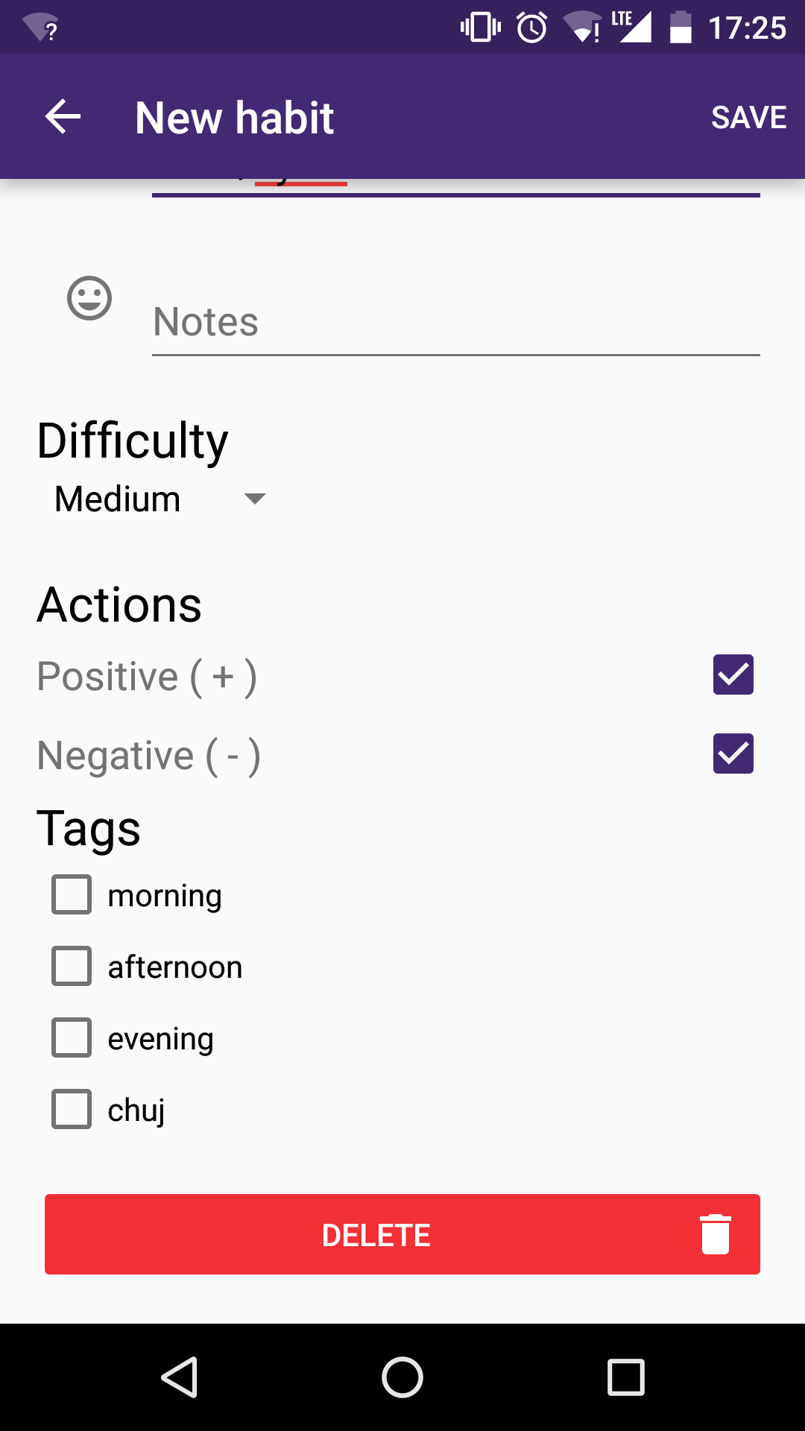Tap the back arrow icon
The height and width of the screenshot is (1431, 805).
63,117
